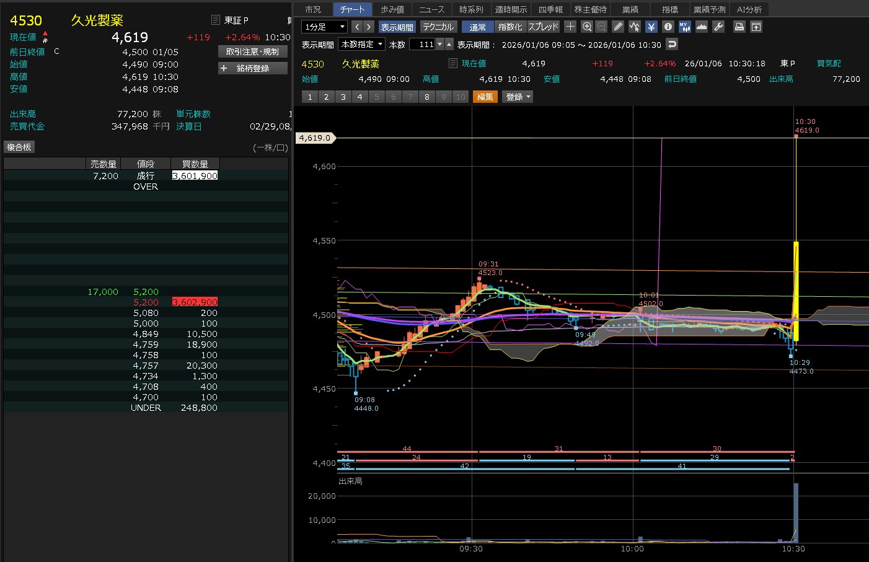Open chart settings wrench icon
This screenshot has width=869, height=562.
718,27
